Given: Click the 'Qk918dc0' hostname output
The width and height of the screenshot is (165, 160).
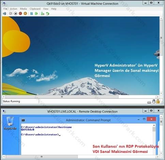Looking at the screenshot, I should (x=28, y=130).
